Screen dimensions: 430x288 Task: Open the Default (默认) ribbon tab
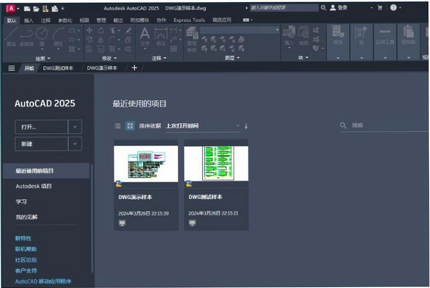pyautogui.click(x=11, y=20)
